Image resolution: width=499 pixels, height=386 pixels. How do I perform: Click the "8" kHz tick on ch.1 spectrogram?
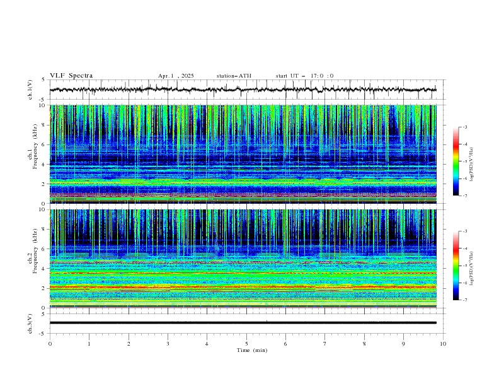tap(44, 125)
